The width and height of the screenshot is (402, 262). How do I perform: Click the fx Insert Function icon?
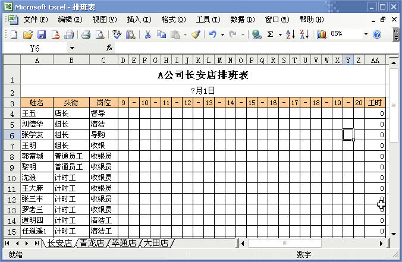(109, 48)
